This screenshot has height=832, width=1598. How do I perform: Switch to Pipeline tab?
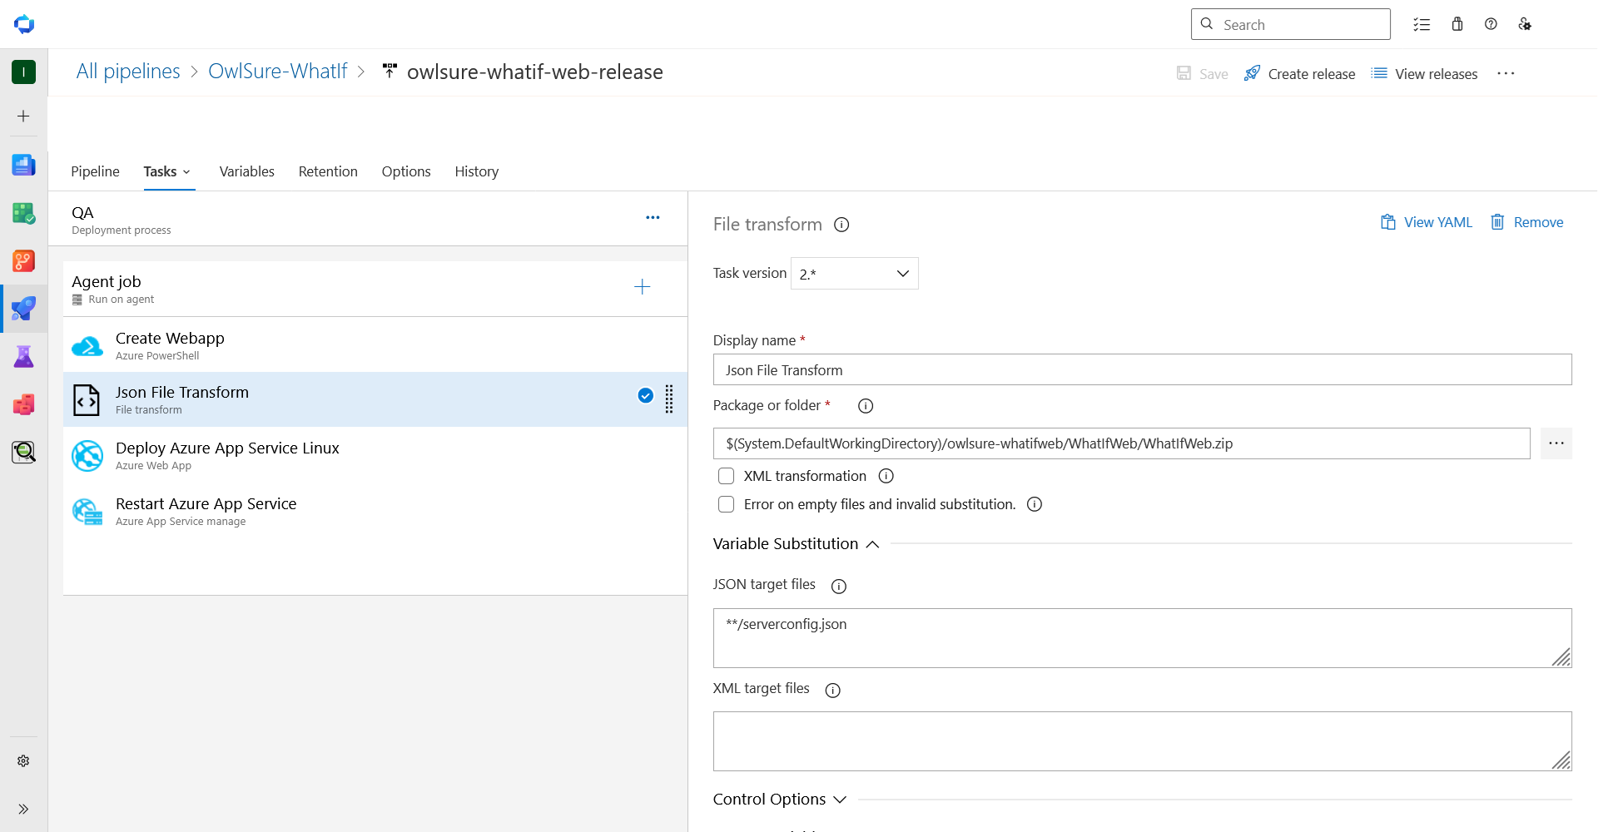(95, 171)
